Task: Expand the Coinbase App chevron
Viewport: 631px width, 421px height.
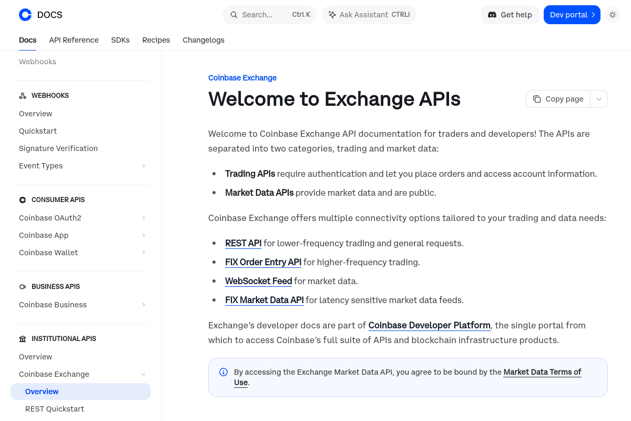Action: (x=144, y=235)
